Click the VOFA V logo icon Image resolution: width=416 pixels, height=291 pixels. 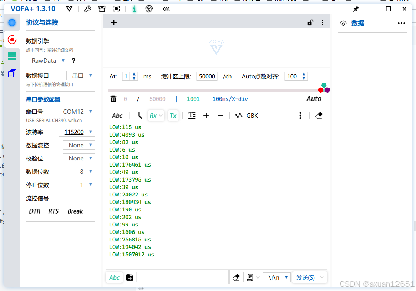point(69,9)
